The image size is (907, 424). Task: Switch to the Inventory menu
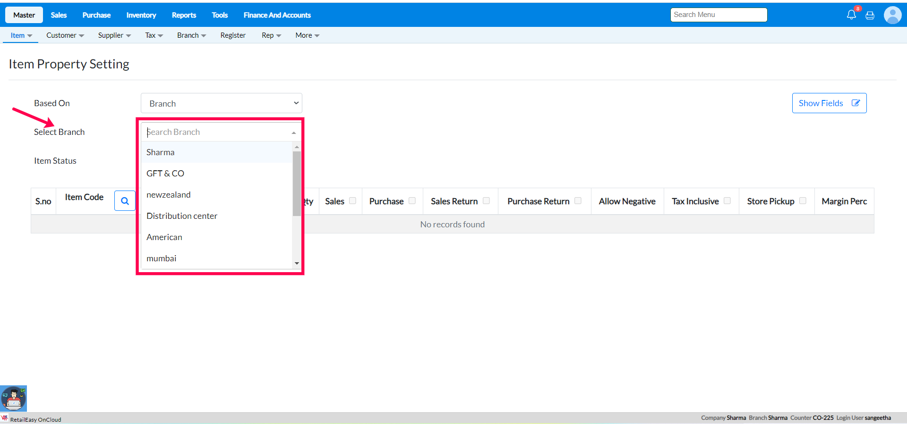click(x=141, y=15)
